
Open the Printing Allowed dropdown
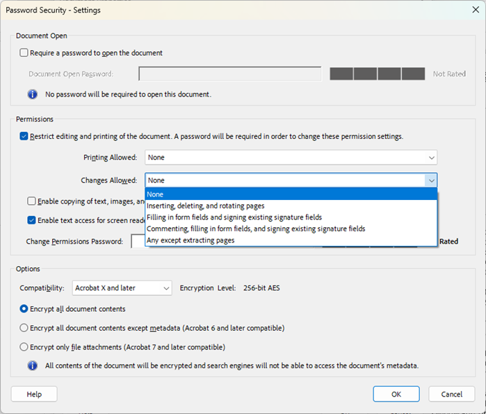click(x=291, y=158)
